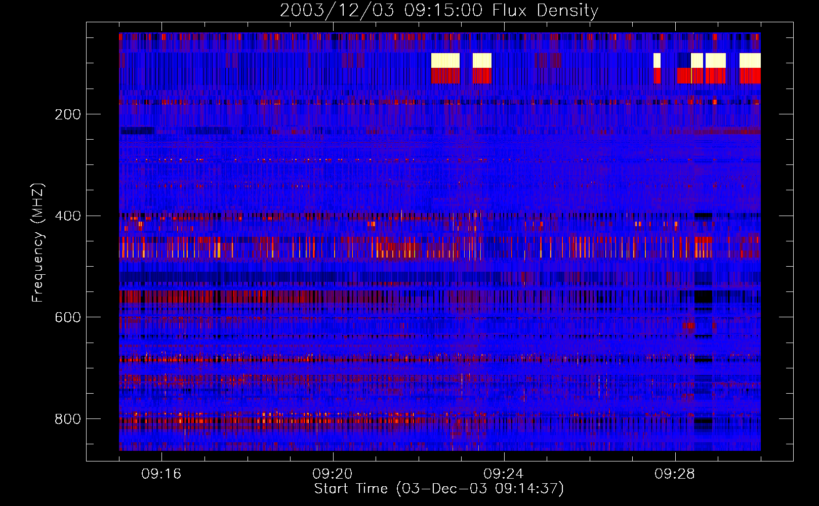The image size is (819, 506).
Task: Click the 'Start Time (03-Dec-03 09:14:37)' axis label
Action: [x=439, y=489]
